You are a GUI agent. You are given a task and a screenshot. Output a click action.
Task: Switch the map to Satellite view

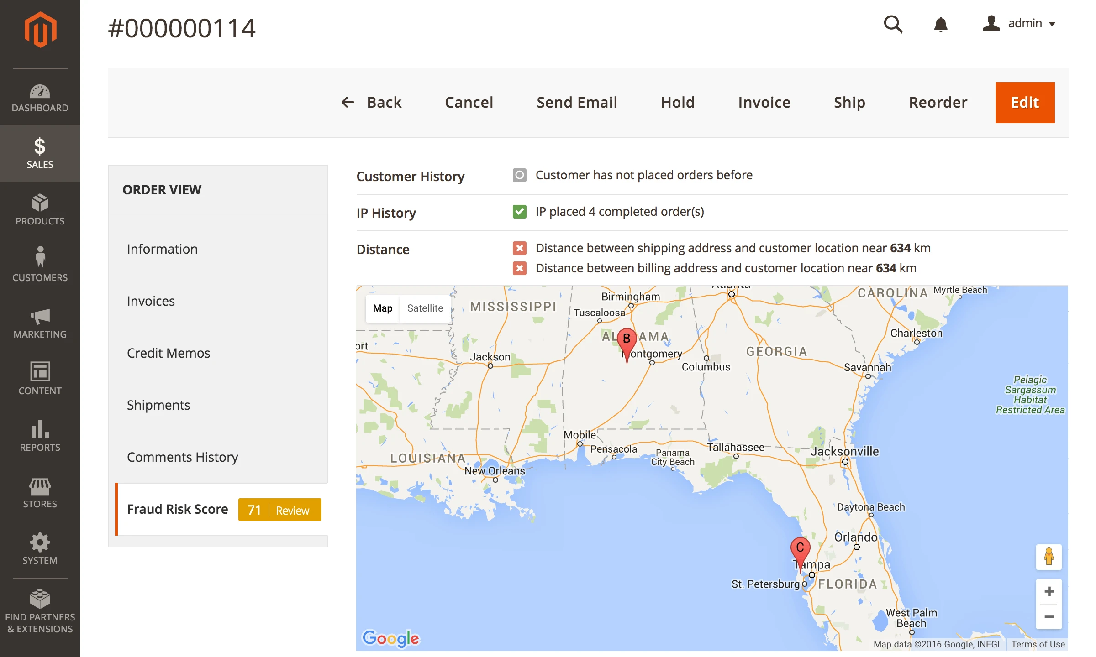pos(425,308)
